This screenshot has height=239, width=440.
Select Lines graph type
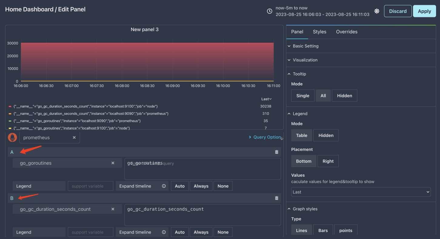302,230
